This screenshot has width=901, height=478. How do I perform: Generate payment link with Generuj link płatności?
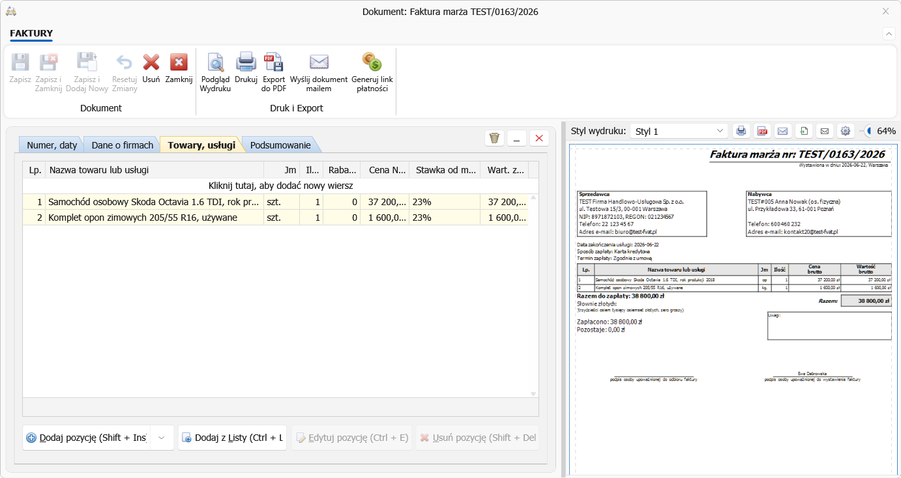coord(372,72)
